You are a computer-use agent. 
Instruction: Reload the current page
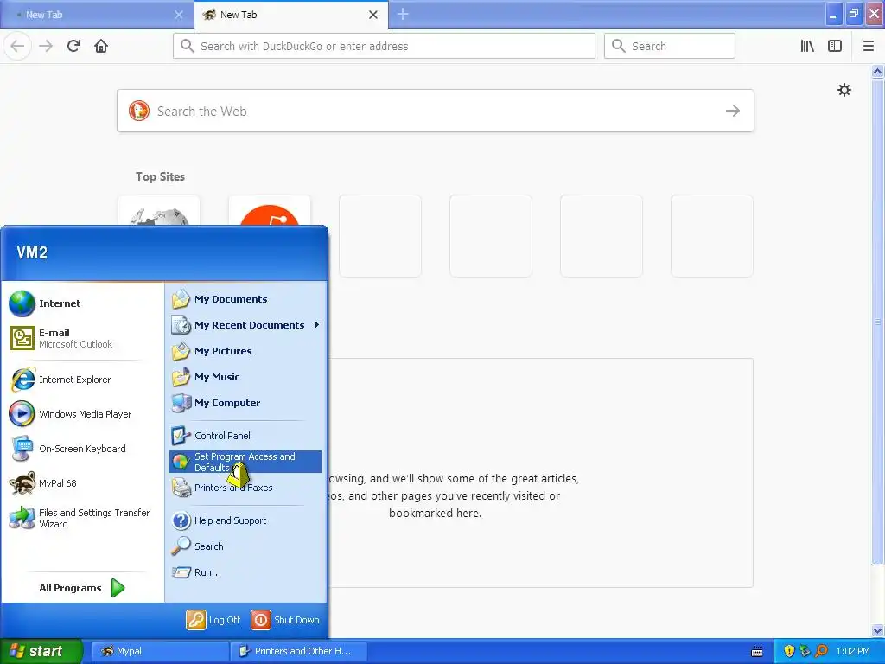point(74,46)
